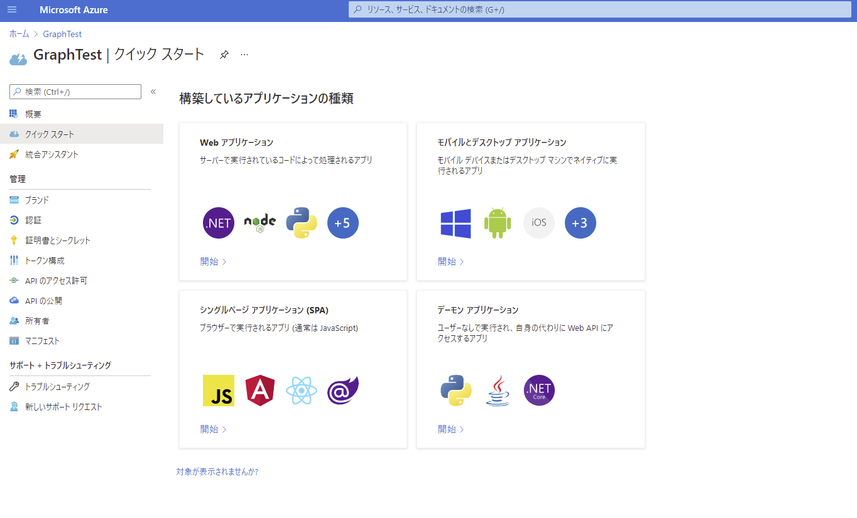Focus the sidebar 検索 (Ctrl+/) field
This screenshot has width=857, height=518.
pos(75,92)
